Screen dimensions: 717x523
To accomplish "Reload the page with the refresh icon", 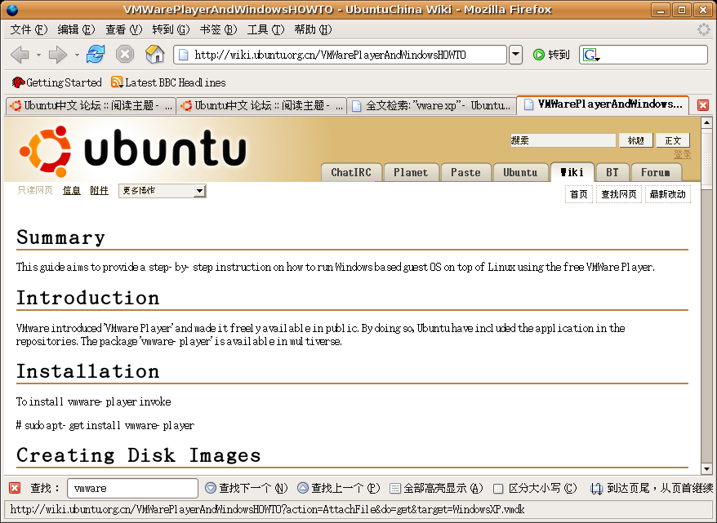I will pyautogui.click(x=96, y=55).
